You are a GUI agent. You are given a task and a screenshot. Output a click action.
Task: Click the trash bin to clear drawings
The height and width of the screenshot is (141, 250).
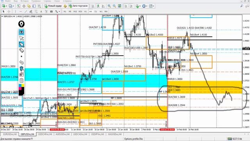21,69
